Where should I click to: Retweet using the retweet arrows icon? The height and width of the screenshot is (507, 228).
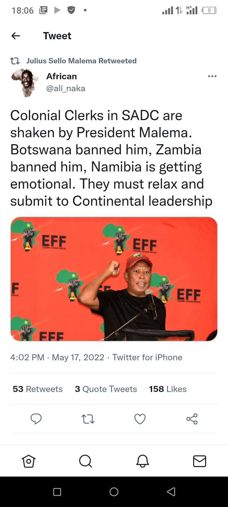click(x=88, y=419)
